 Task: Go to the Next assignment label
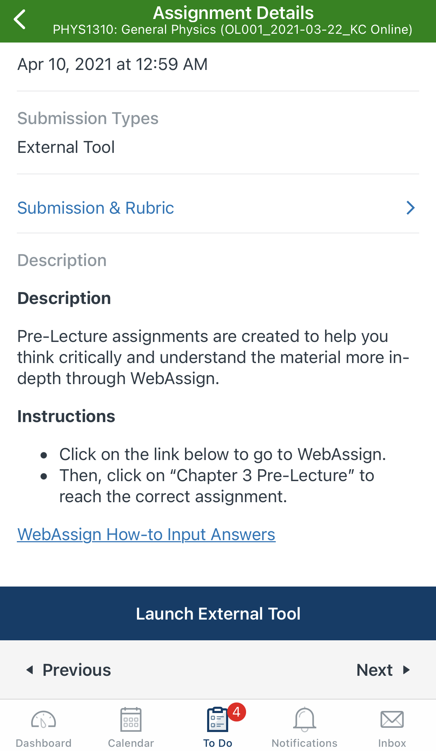tap(374, 670)
